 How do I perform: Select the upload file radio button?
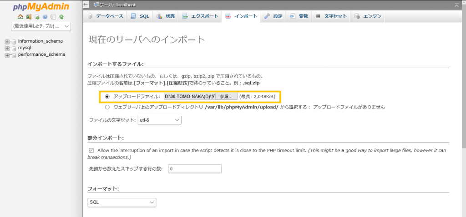click(x=107, y=97)
